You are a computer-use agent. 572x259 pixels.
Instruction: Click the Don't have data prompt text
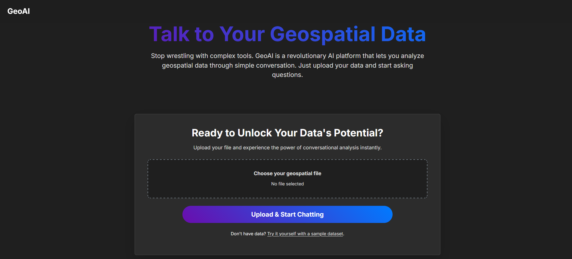pos(248,233)
